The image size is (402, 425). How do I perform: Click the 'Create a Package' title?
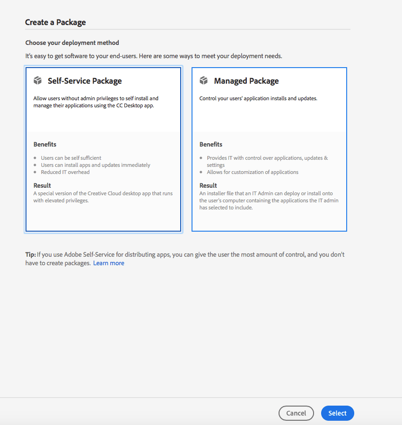[x=55, y=22]
